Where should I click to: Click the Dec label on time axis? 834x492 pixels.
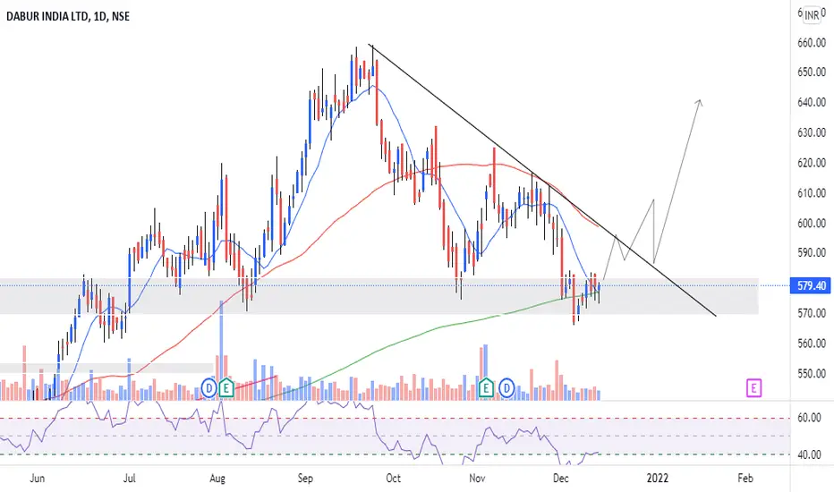(x=560, y=479)
